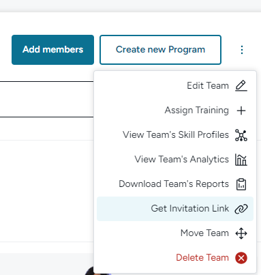
Task: Click the chain link icon for Invitation Link
Action: [241, 209]
